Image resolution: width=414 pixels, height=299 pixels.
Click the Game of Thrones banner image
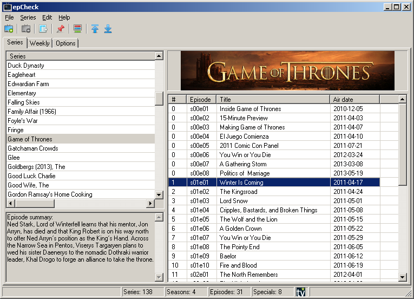pos(287,70)
